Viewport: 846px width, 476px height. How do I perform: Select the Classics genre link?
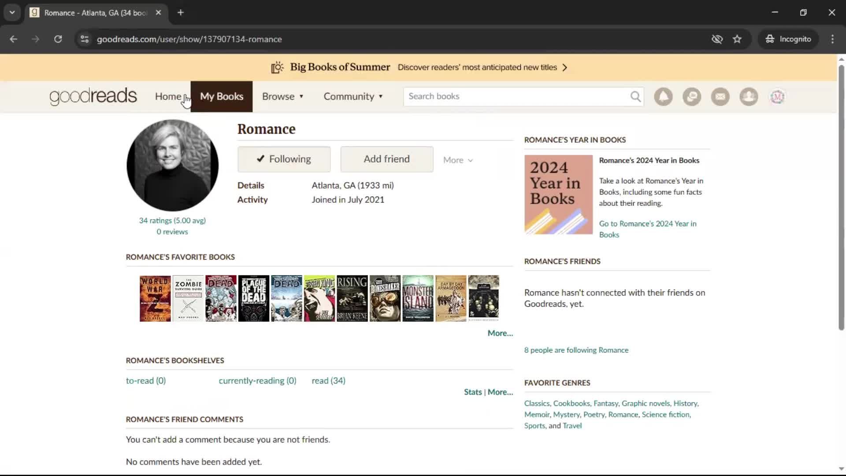point(537,404)
